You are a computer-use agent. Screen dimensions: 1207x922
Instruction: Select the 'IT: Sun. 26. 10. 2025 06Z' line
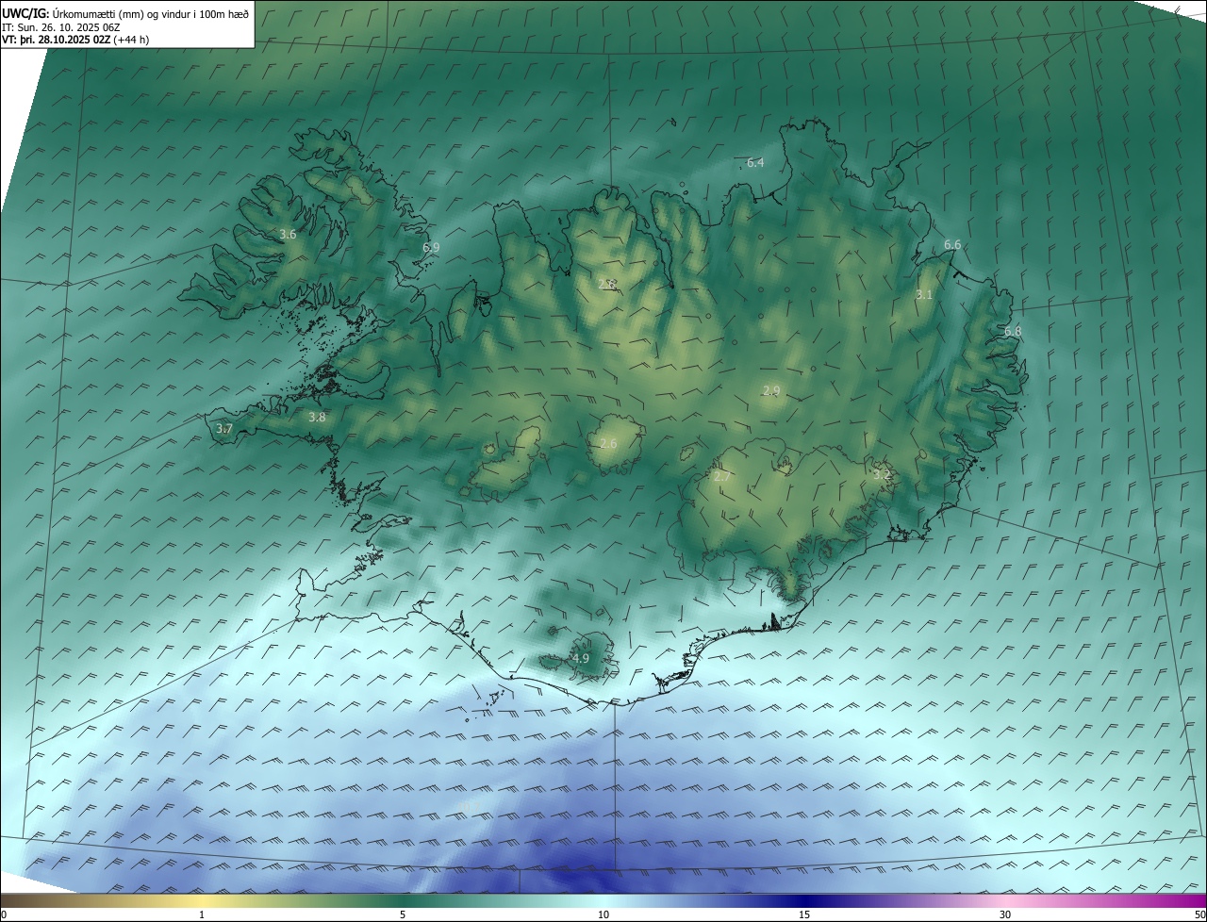tap(62, 27)
